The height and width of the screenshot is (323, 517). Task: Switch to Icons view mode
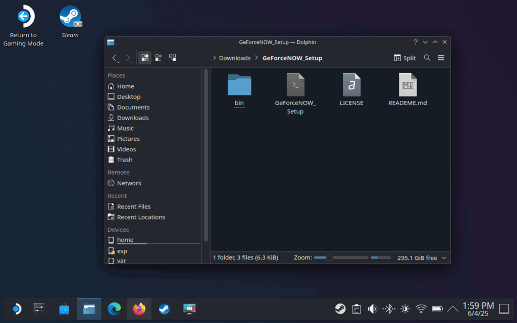click(x=145, y=58)
